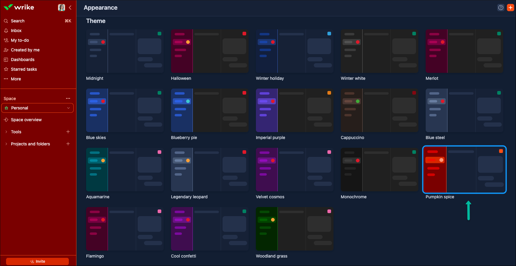Image resolution: width=516 pixels, height=266 pixels.
Task: Click the Invite button
Action: click(x=37, y=261)
